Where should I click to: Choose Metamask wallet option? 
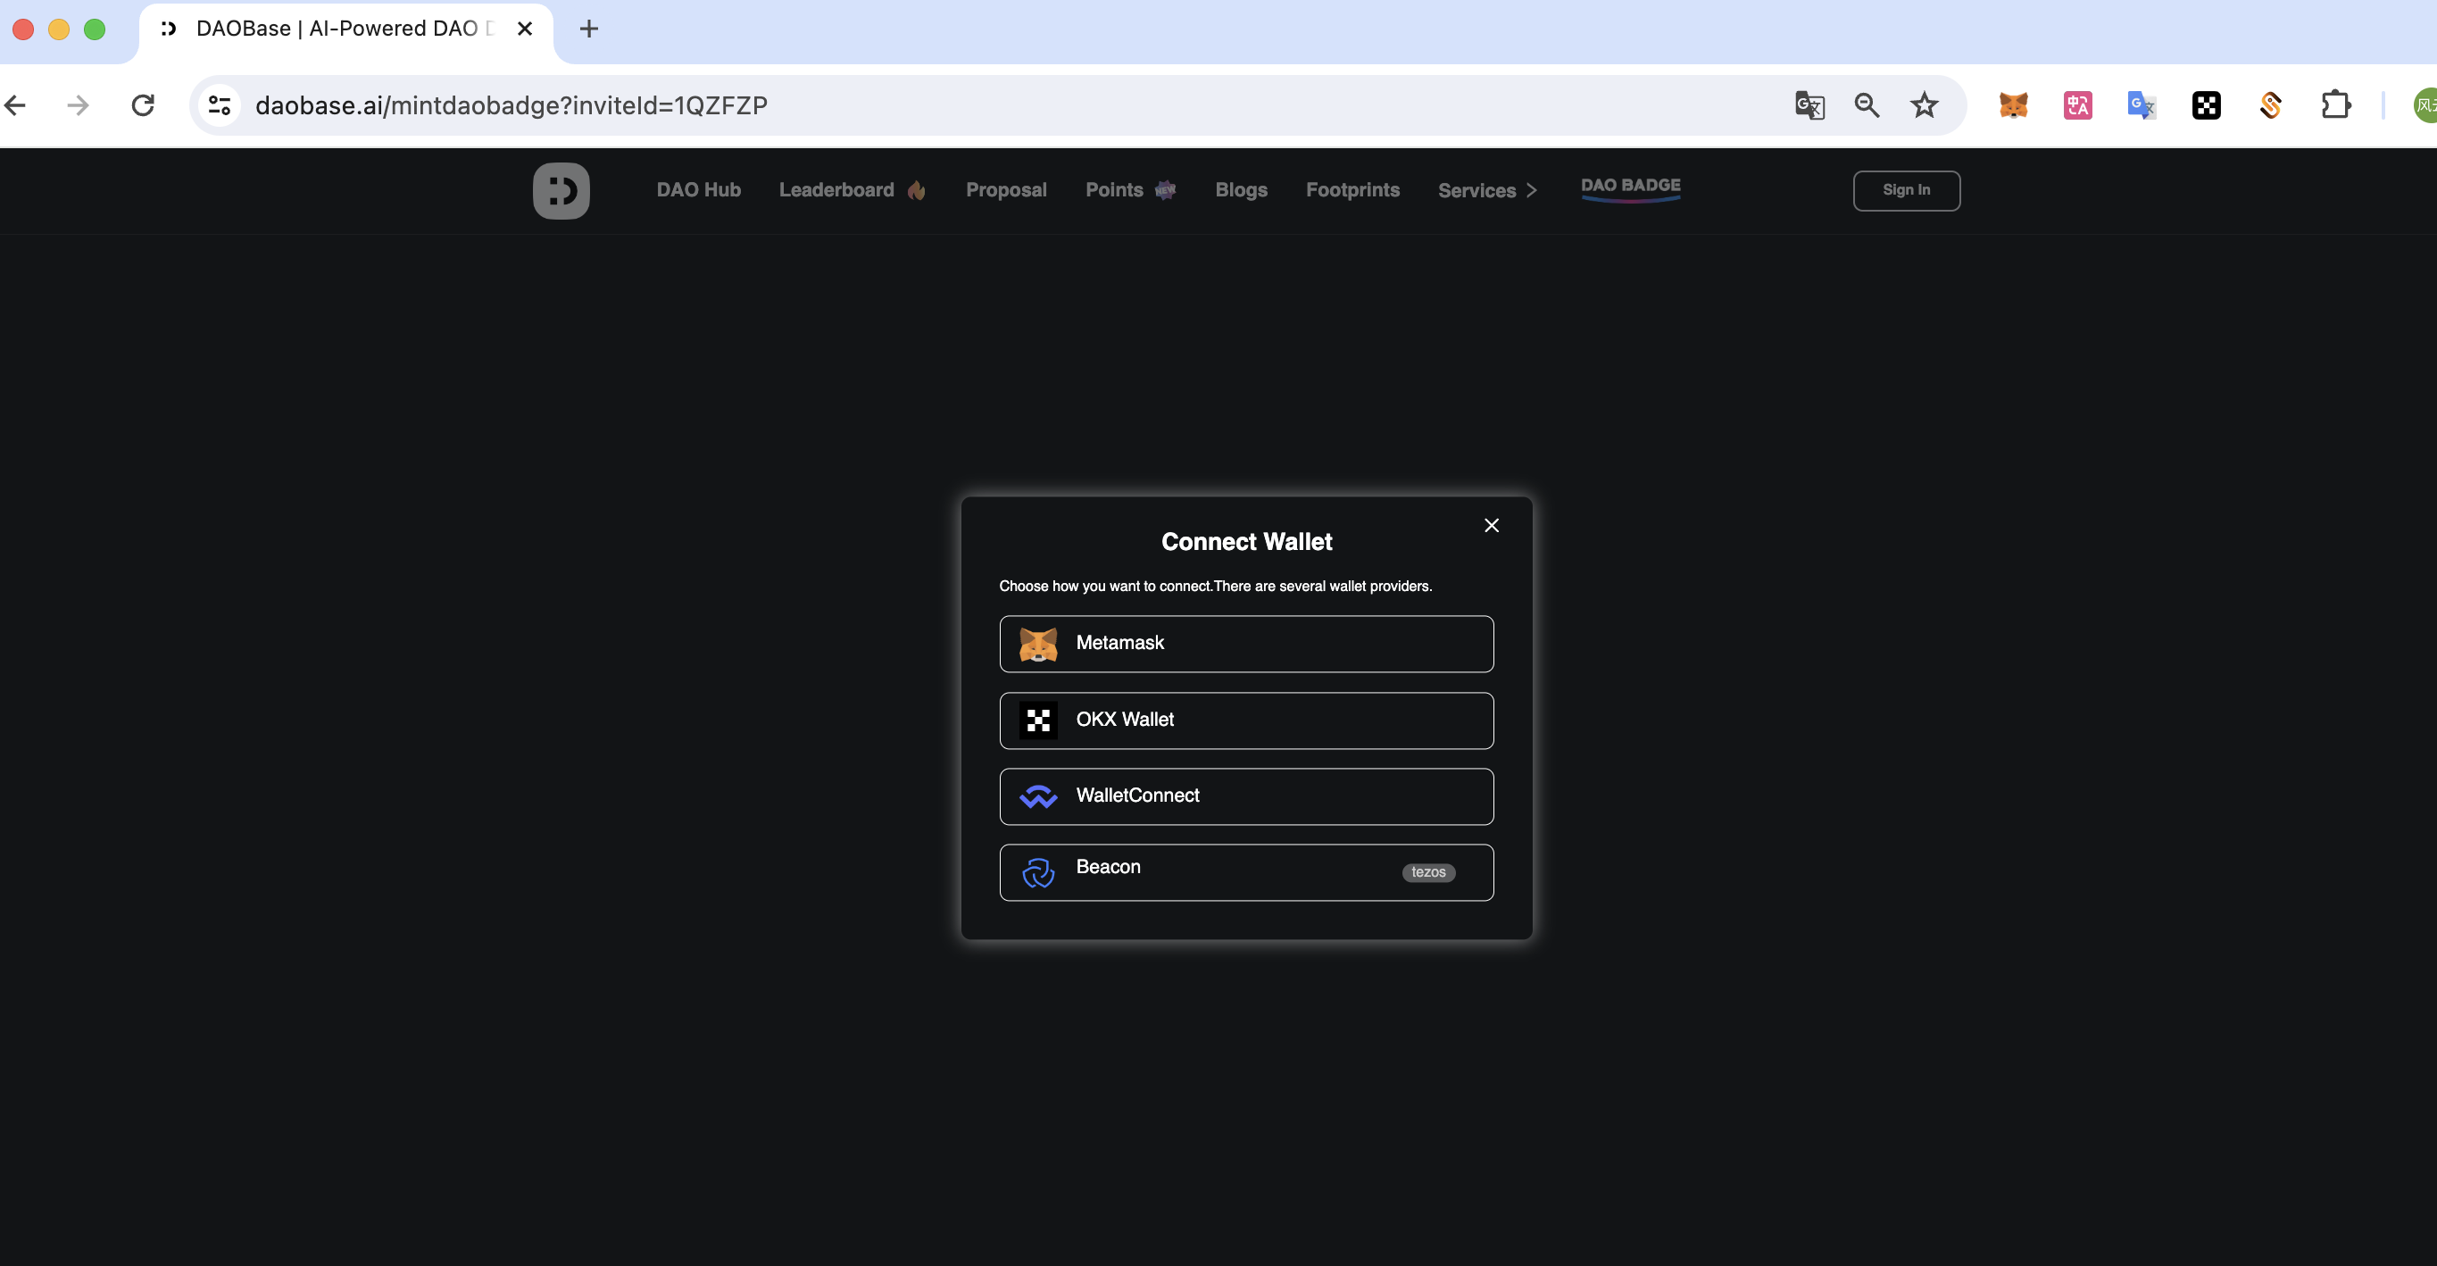coord(1246,644)
